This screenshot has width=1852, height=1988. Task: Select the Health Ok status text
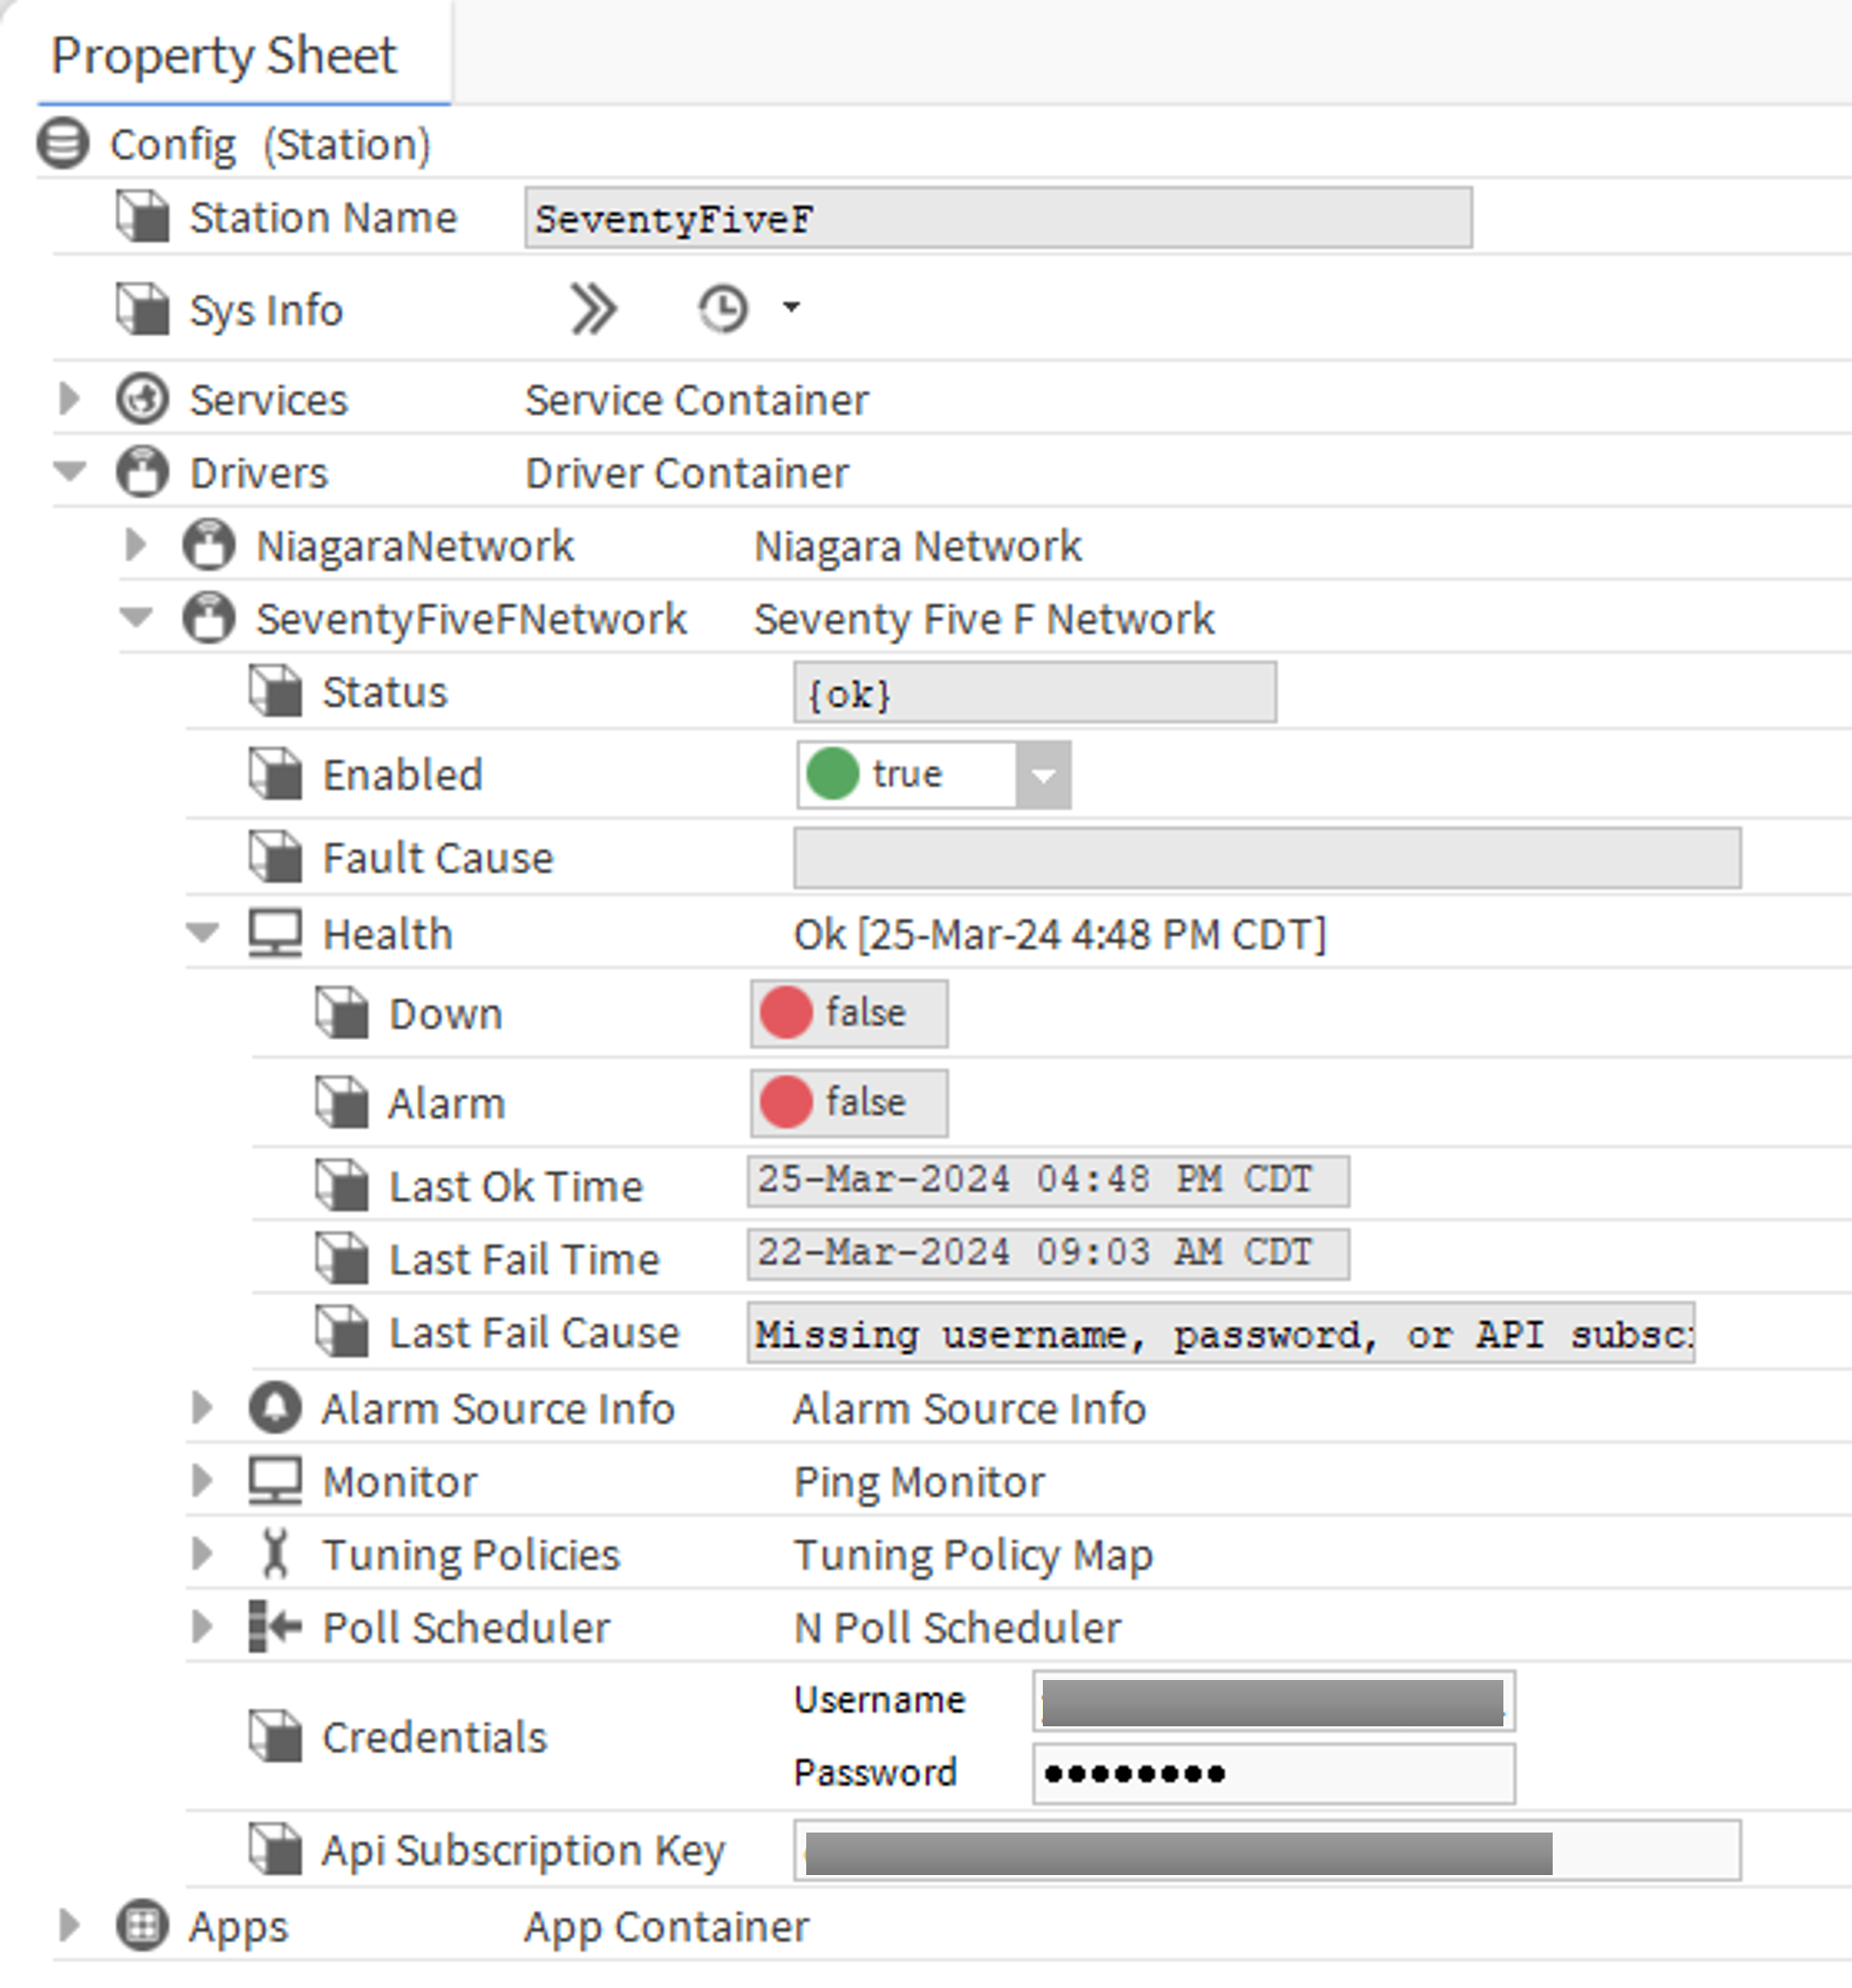click(x=1060, y=935)
